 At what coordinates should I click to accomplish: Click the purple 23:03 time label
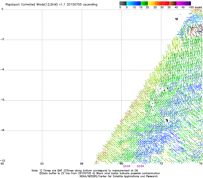coord(126,166)
